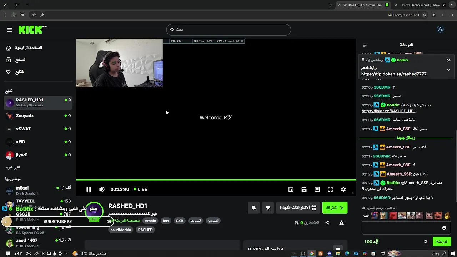Image resolution: width=457 pixels, height=257 pixels.
Task: Send message with green Chat button
Action: (442, 242)
